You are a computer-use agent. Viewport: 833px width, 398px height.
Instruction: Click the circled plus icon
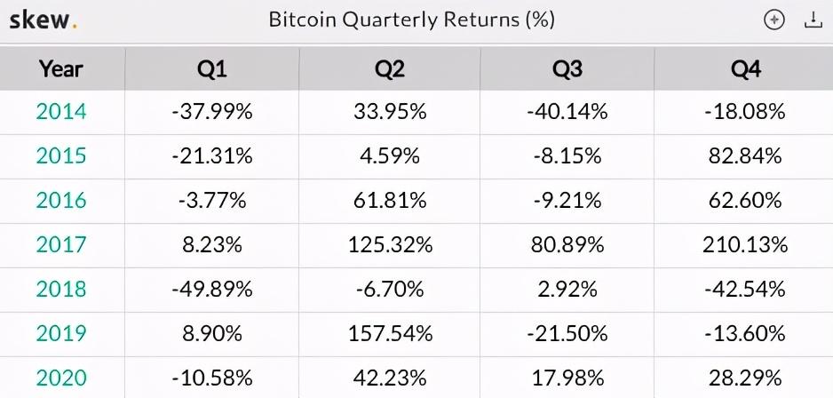pyautogui.click(x=774, y=20)
